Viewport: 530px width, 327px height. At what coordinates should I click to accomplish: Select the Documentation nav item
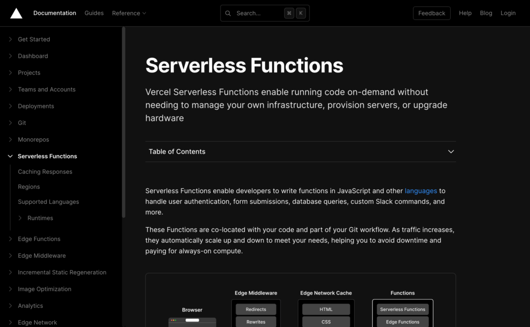[x=55, y=13]
